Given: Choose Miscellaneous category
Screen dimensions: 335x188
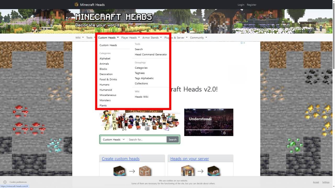Looking at the screenshot, I should click(x=108, y=95).
